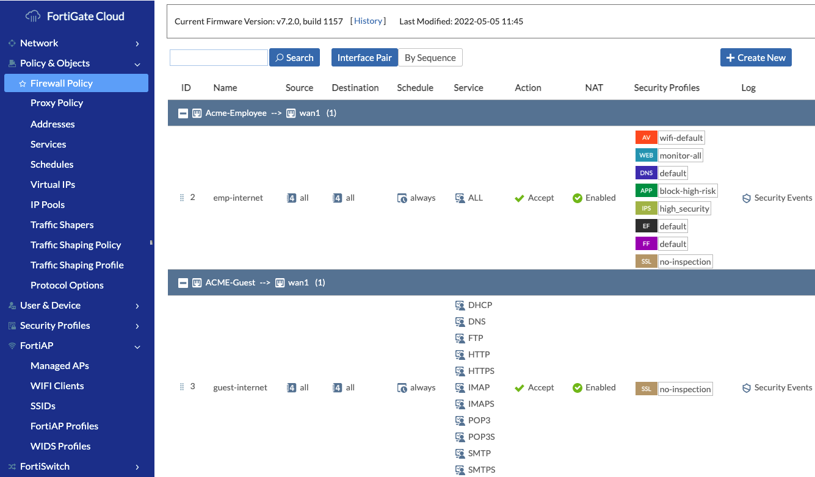Click the NAT Enabled icon for emp-internet
815x477 pixels.
click(x=578, y=198)
